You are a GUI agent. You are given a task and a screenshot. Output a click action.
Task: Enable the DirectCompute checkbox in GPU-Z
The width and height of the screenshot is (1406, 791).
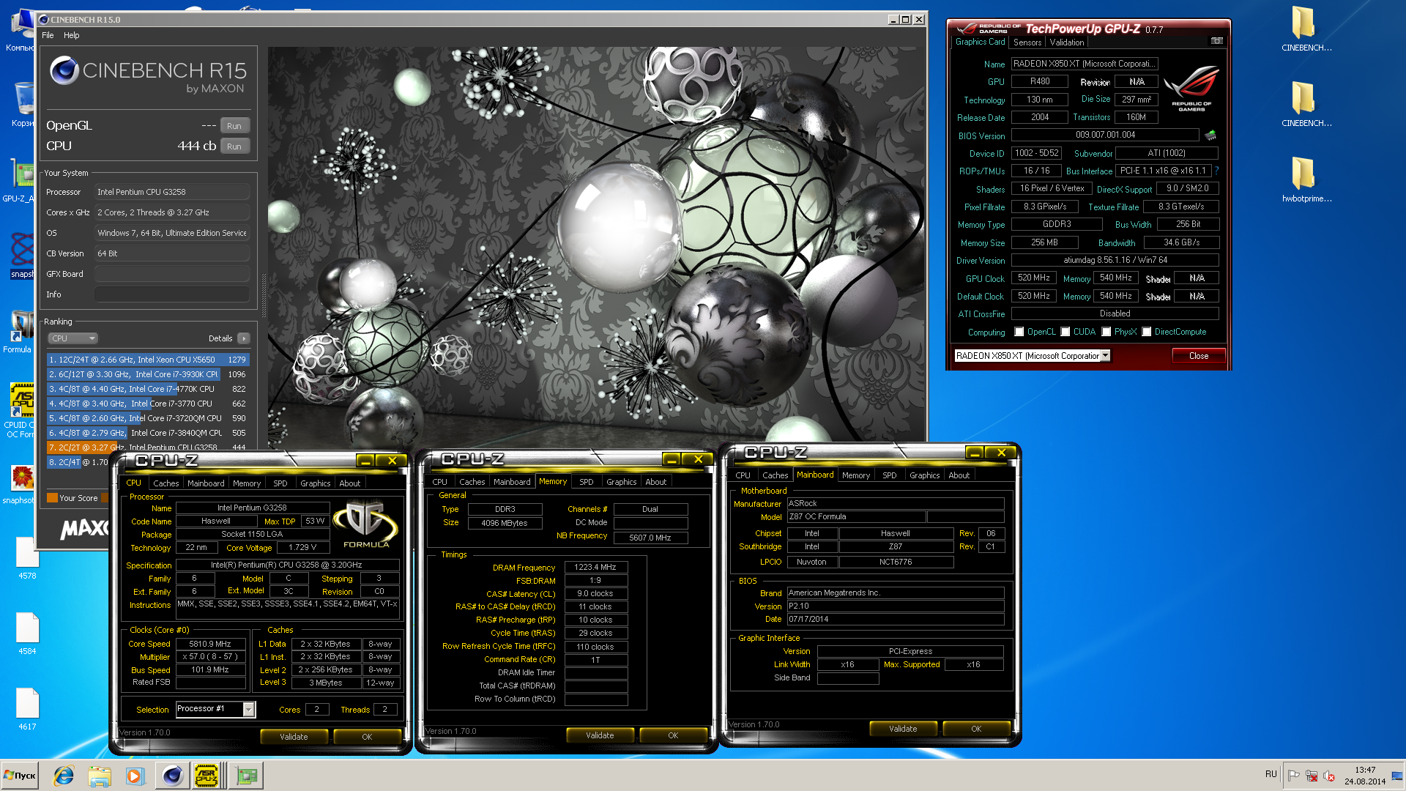pos(1147,332)
